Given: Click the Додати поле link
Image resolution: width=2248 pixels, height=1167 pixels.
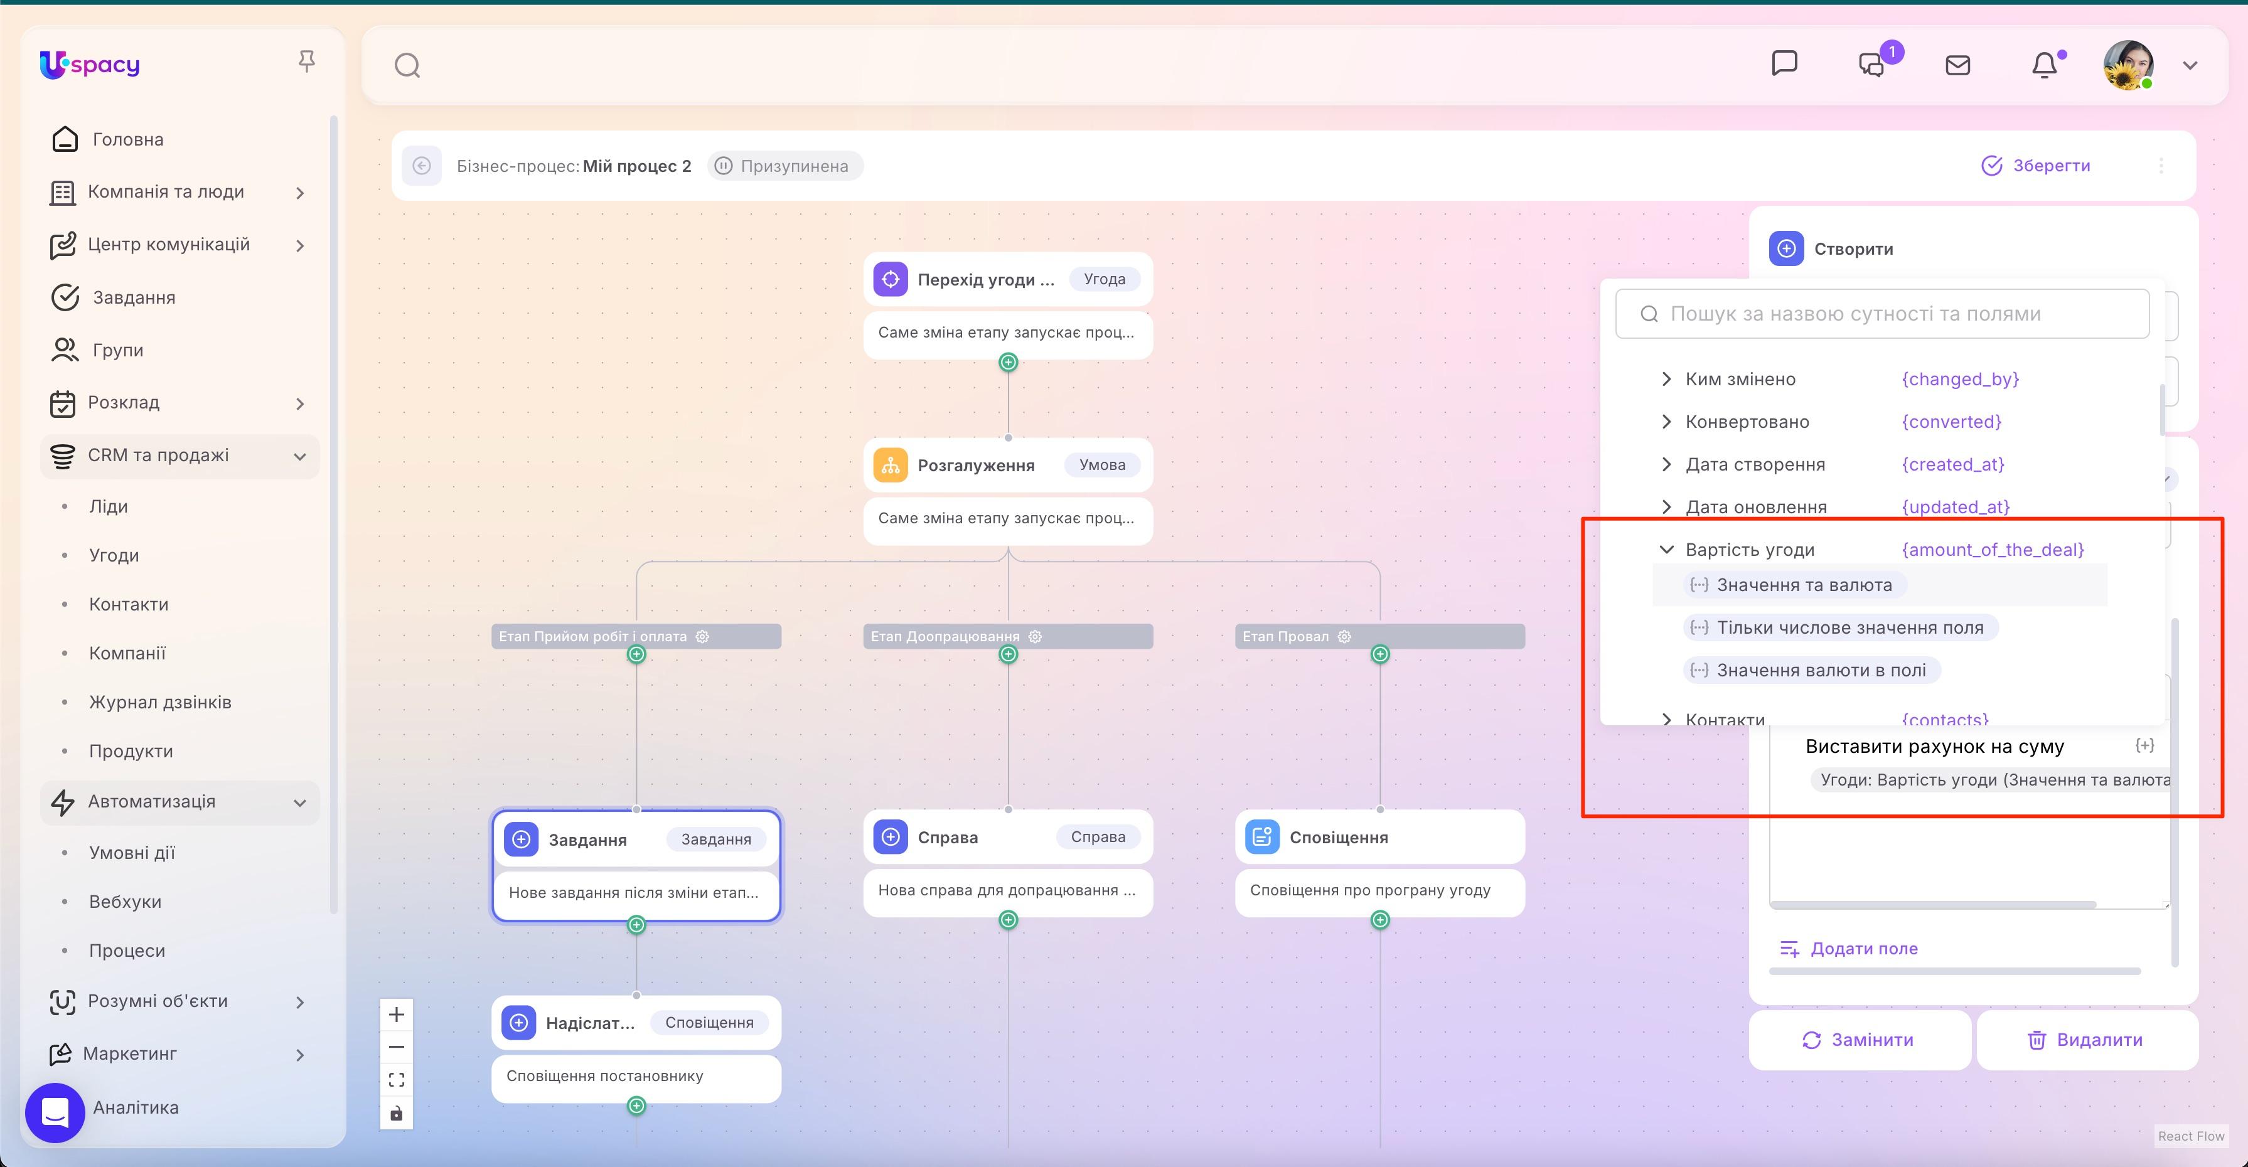Looking at the screenshot, I should tap(1848, 948).
